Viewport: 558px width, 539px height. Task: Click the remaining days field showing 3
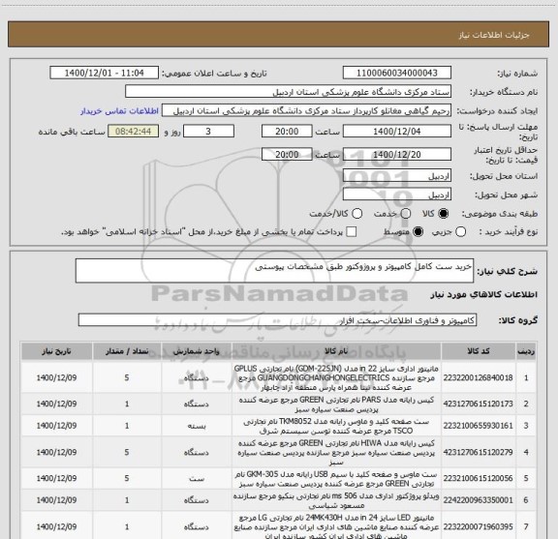[208, 132]
